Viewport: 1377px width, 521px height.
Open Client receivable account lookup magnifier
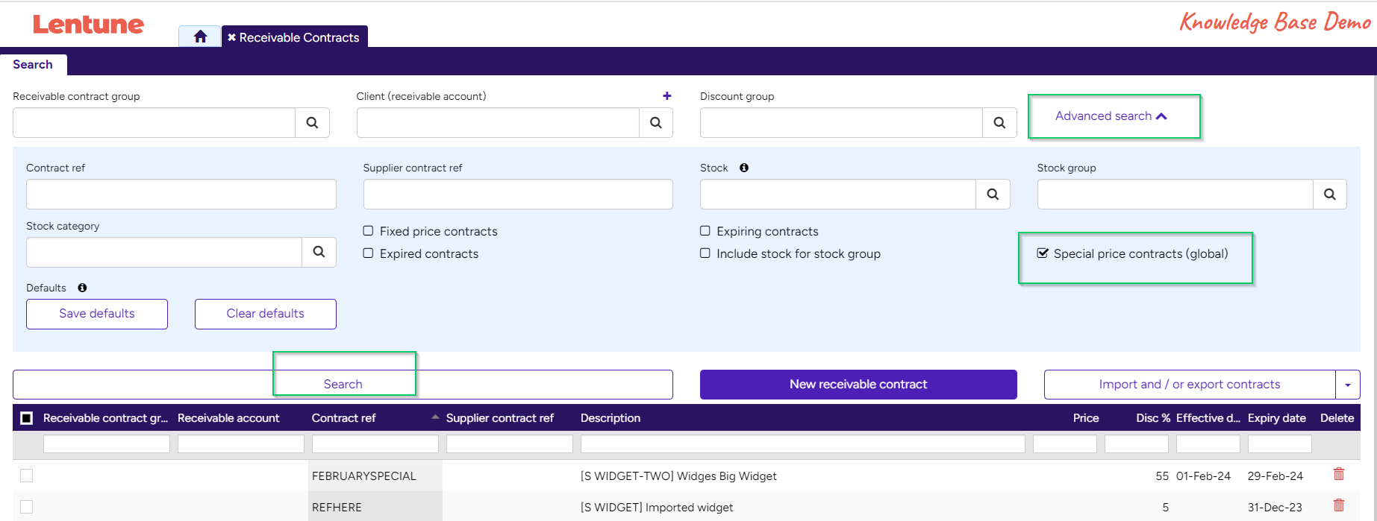655,123
